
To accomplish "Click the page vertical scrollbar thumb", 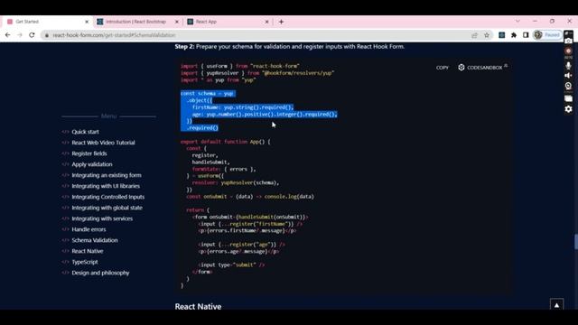I will coord(576,242).
